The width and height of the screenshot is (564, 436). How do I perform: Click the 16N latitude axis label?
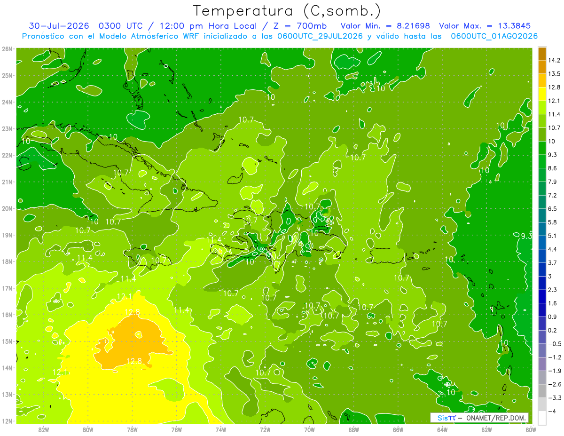pyautogui.click(x=7, y=315)
